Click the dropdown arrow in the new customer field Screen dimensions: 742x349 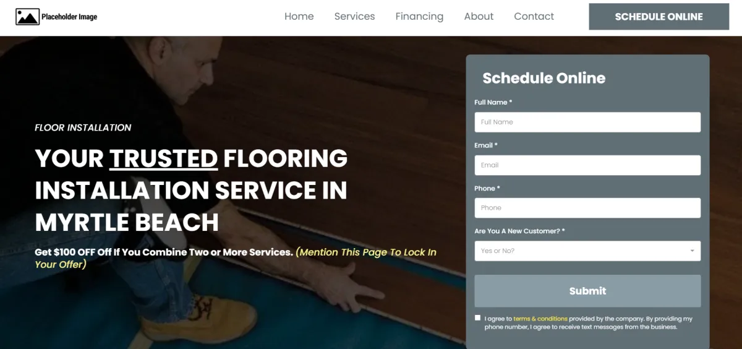tap(692, 251)
